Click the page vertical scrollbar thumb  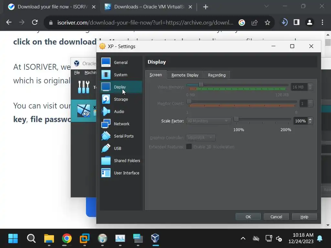(328, 42)
